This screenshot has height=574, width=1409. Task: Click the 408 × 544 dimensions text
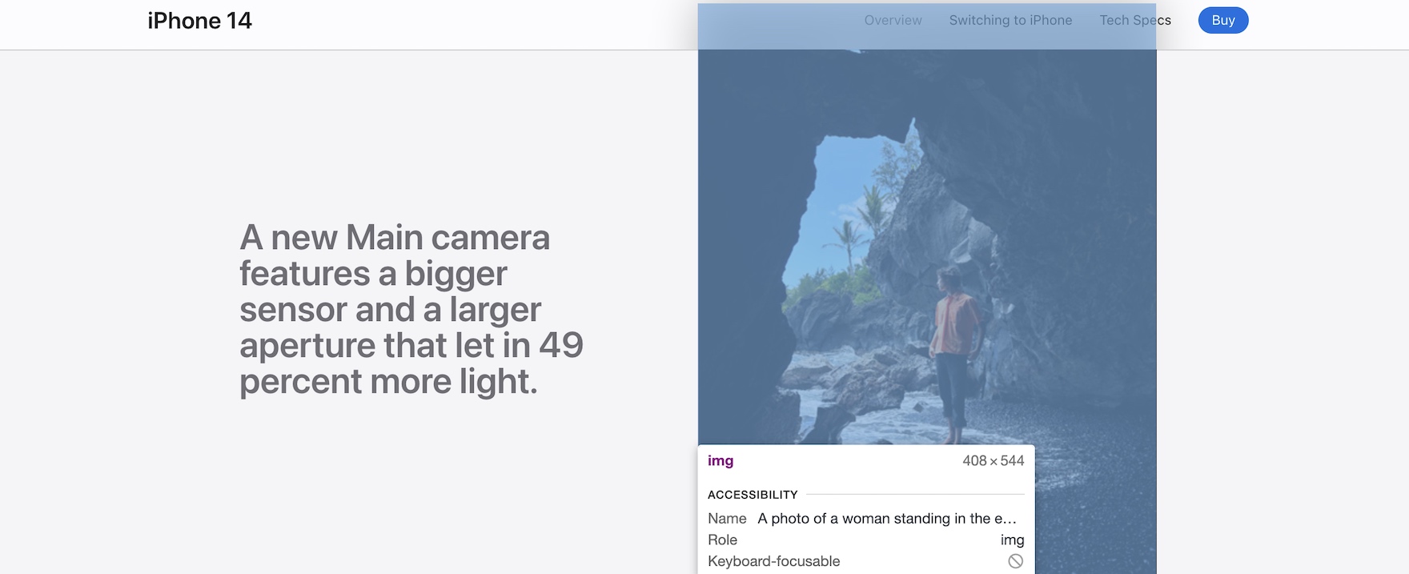click(x=993, y=461)
